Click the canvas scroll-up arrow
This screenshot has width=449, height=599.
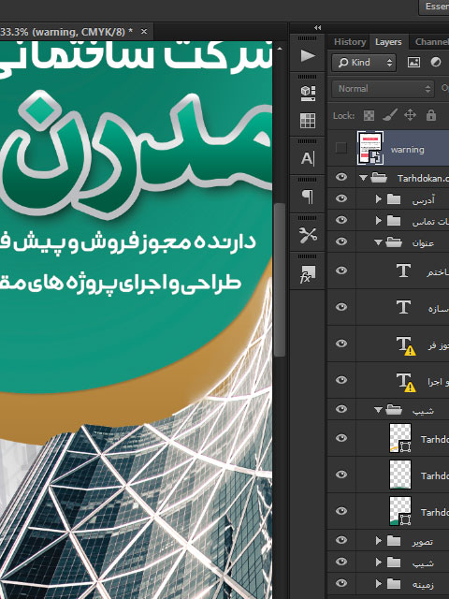(280, 49)
